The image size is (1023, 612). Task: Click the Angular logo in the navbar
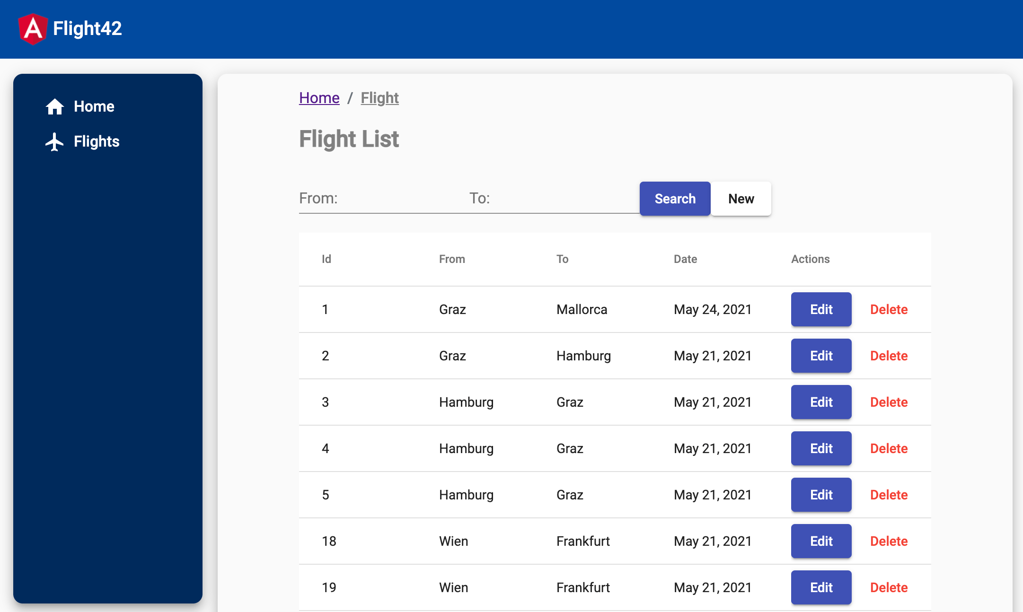(x=33, y=29)
